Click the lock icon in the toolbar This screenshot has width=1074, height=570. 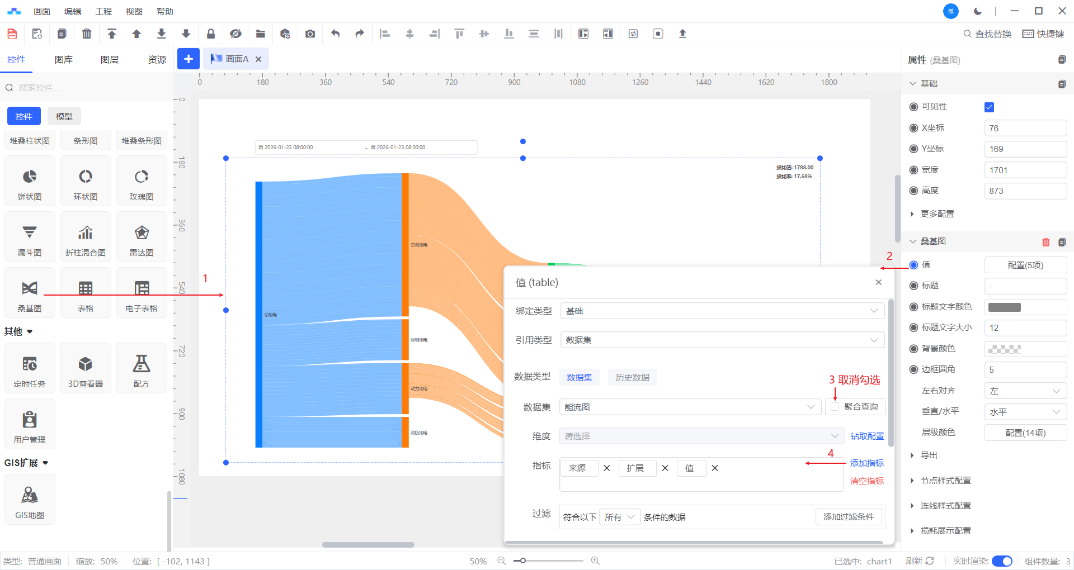click(211, 34)
